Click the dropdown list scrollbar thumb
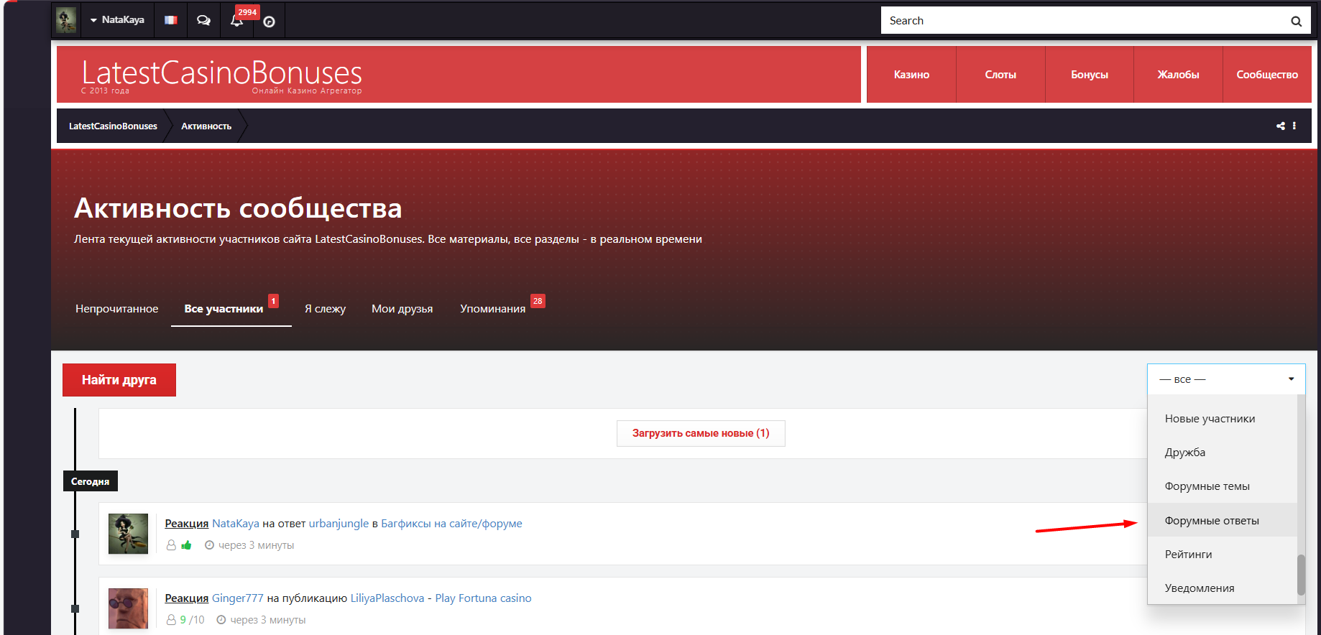The image size is (1321, 635). click(x=1301, y=575)
